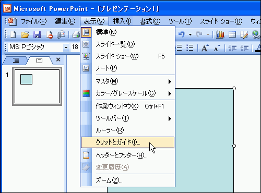Toggle 作業ウィンドウ(K) task pane
This screenshot has width=261, height=193.
(127, 106)
